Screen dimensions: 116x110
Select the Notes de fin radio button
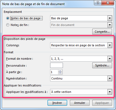[x=8, y=25]
